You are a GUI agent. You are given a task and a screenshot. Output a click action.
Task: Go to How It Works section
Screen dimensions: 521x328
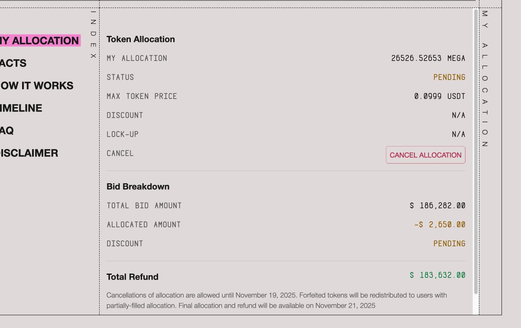[37, 86]
